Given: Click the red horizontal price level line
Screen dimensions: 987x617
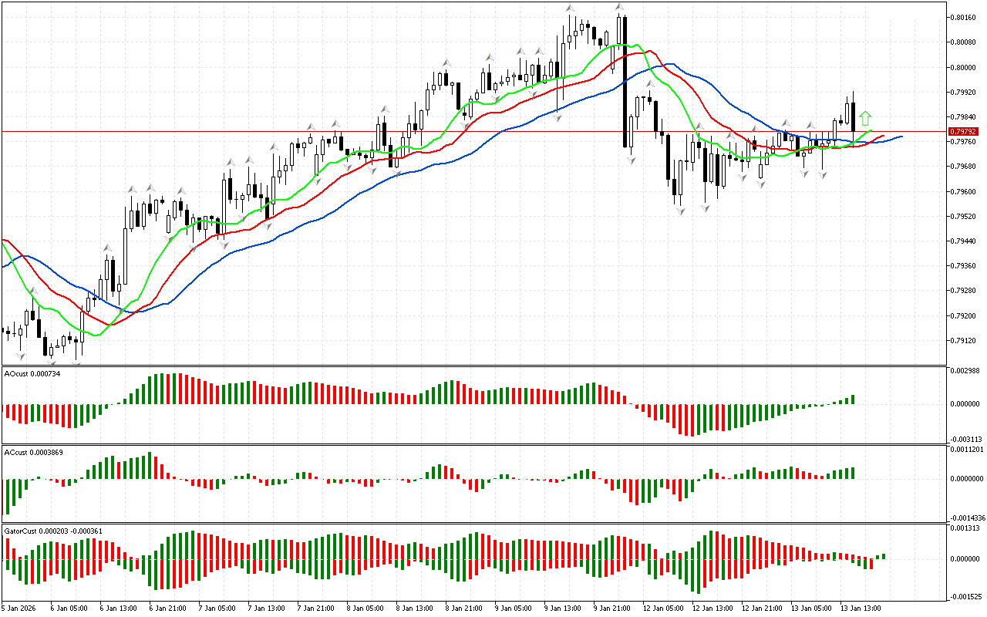Looking at the screenshot, I should (231, 132).
